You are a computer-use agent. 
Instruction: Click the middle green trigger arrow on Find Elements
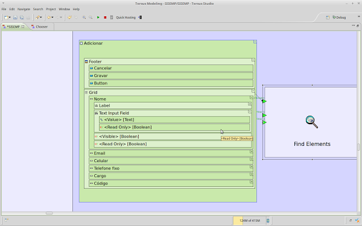265,115
